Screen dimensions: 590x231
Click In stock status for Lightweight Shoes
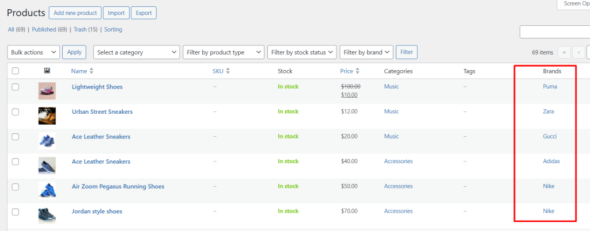click(288, 87)
